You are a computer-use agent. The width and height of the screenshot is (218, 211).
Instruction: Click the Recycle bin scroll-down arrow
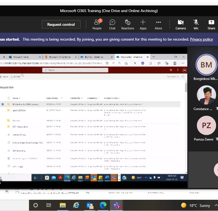coord(186,173)
